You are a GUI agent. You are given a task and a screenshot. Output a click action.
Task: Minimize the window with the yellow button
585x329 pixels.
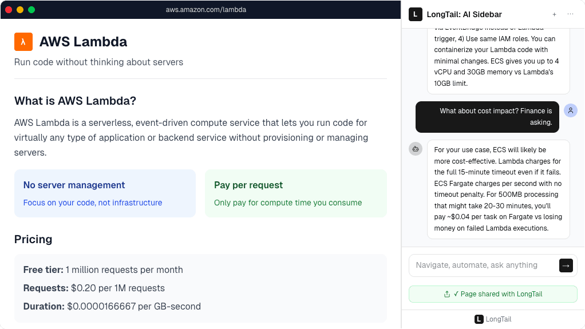tap(20, 10)
